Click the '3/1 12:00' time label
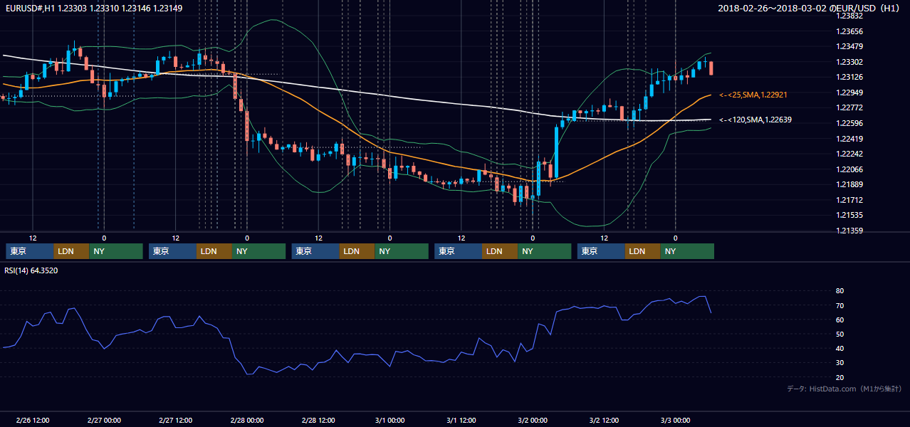This screenshot has width=910, height=427. point(461,421)
